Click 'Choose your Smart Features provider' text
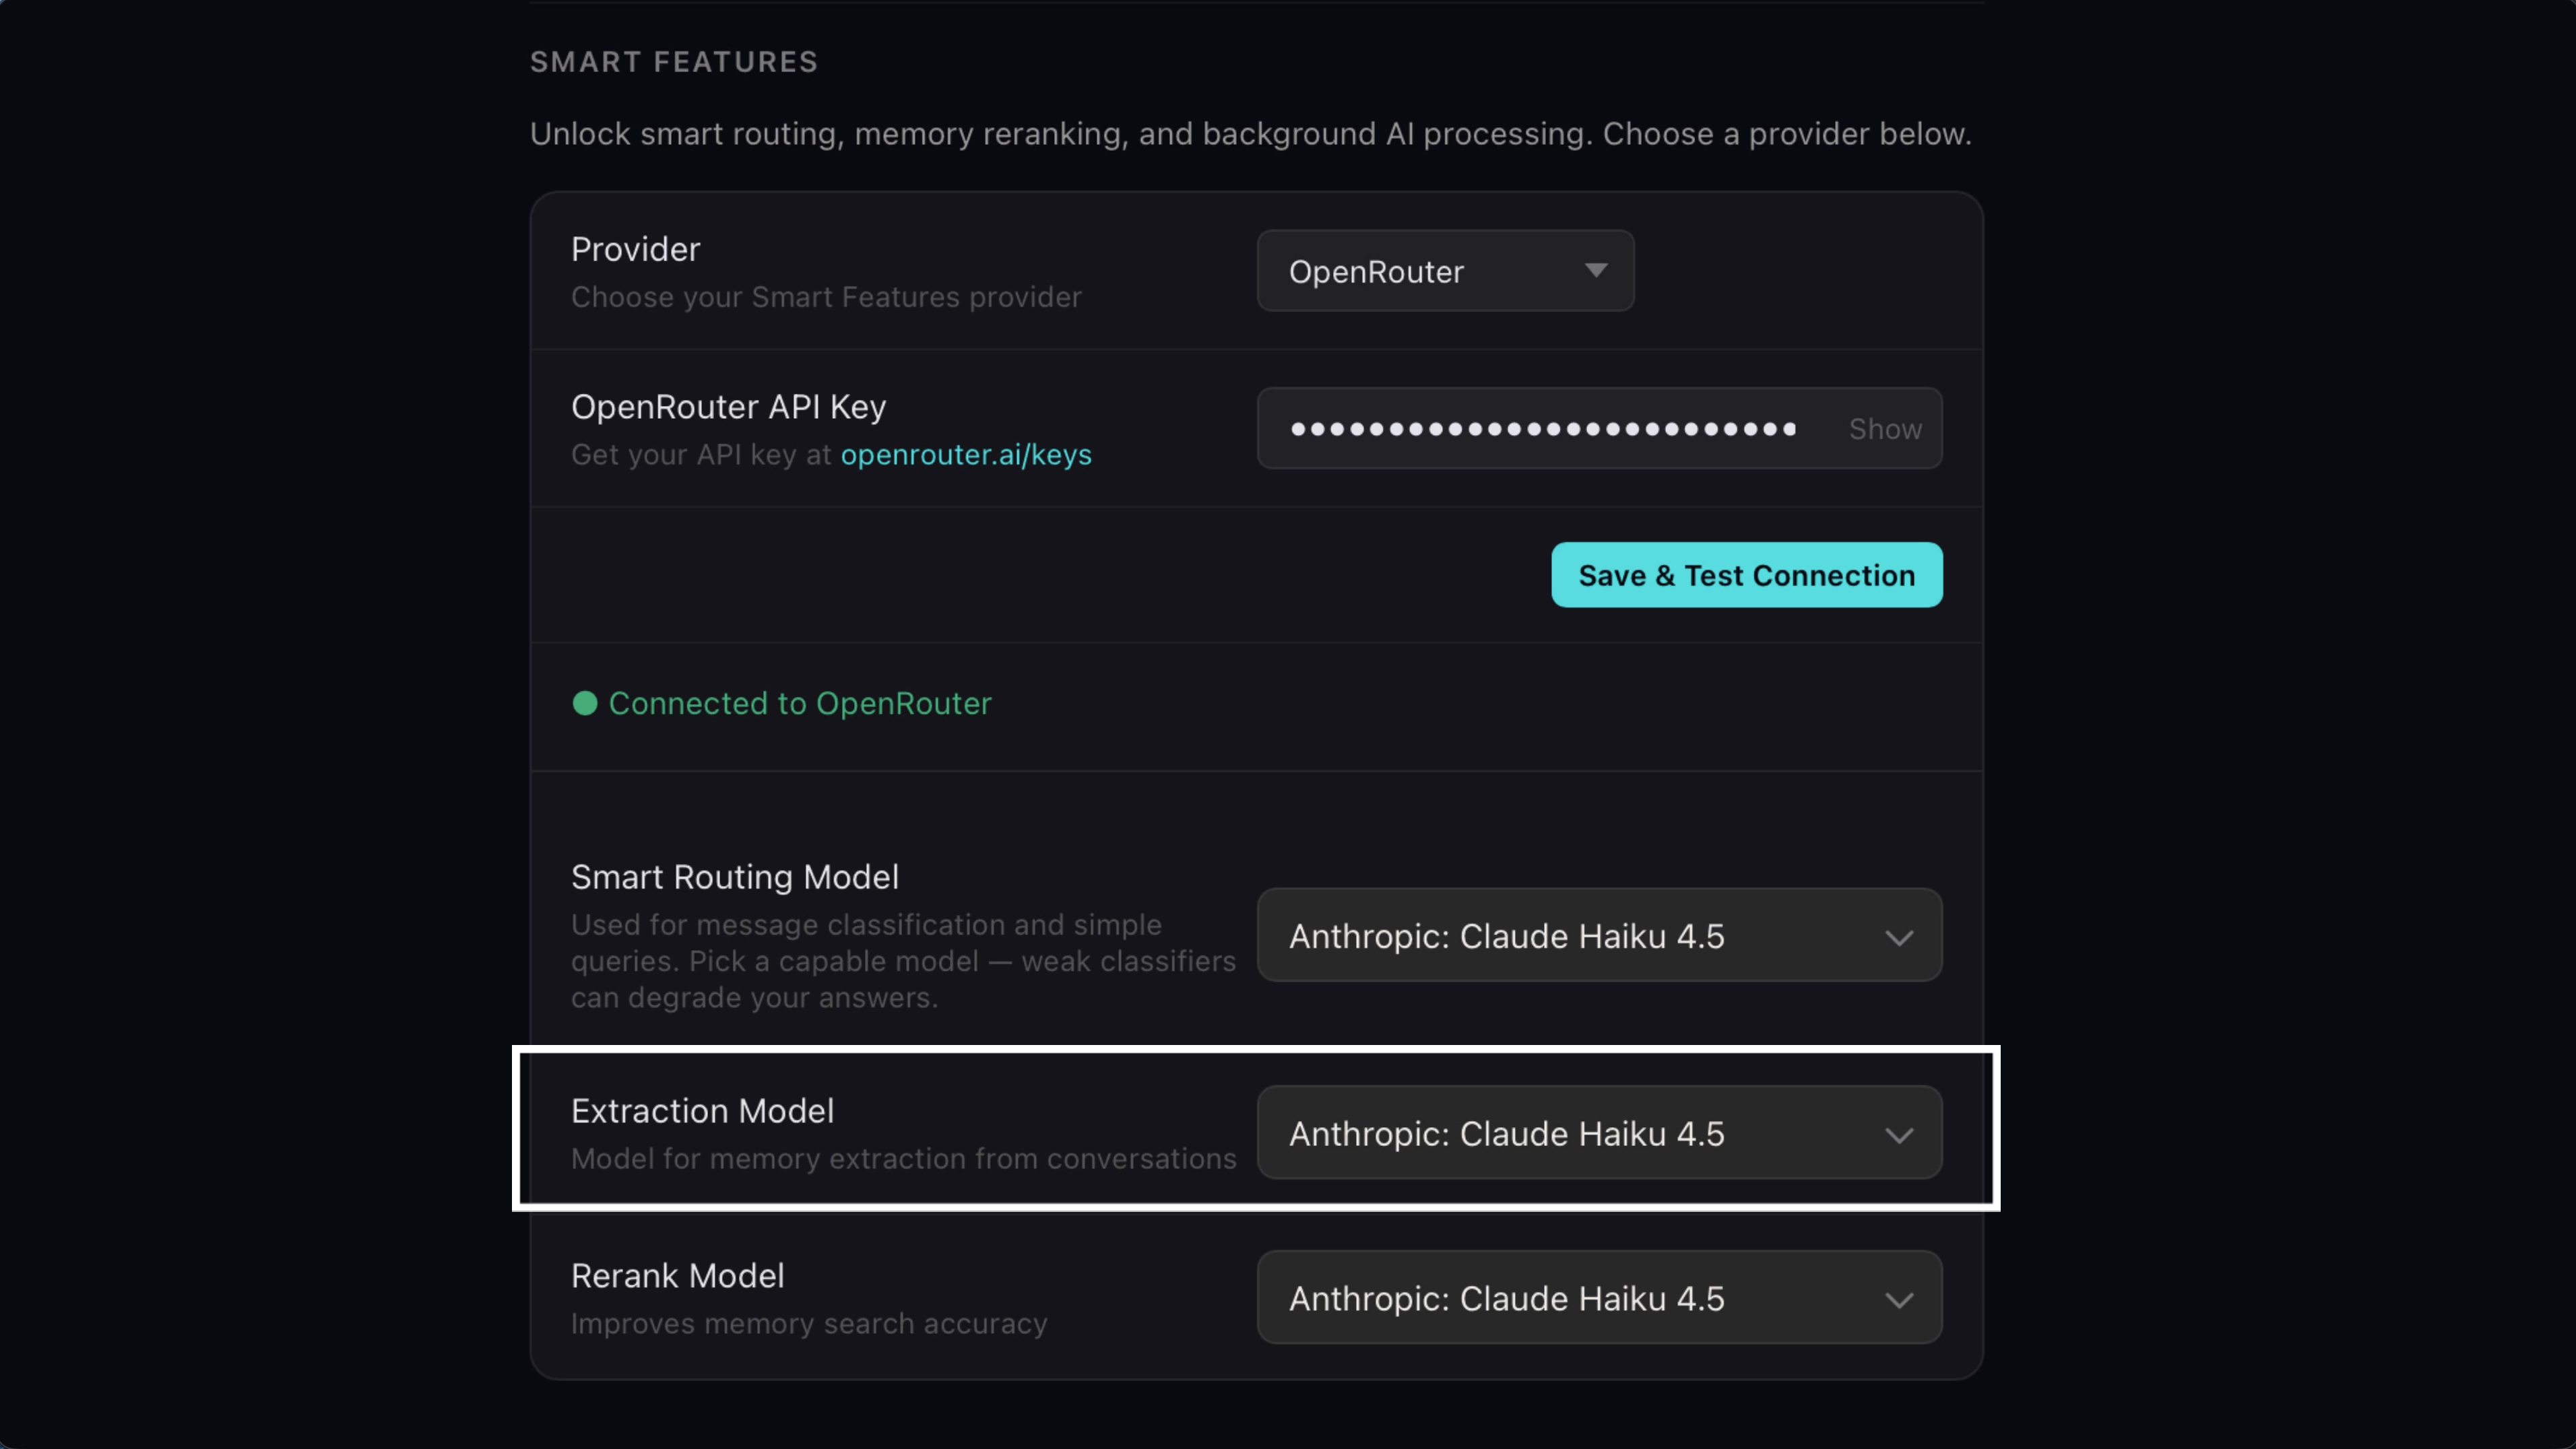The image size is (2576, 1449). (x=826, y=297)
